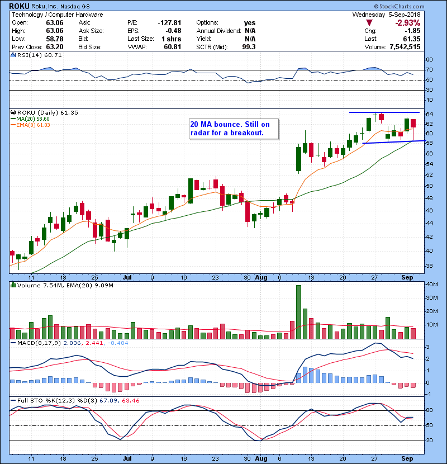
Task: Click the "Ask Size:" label
Action: pos(91,31)
